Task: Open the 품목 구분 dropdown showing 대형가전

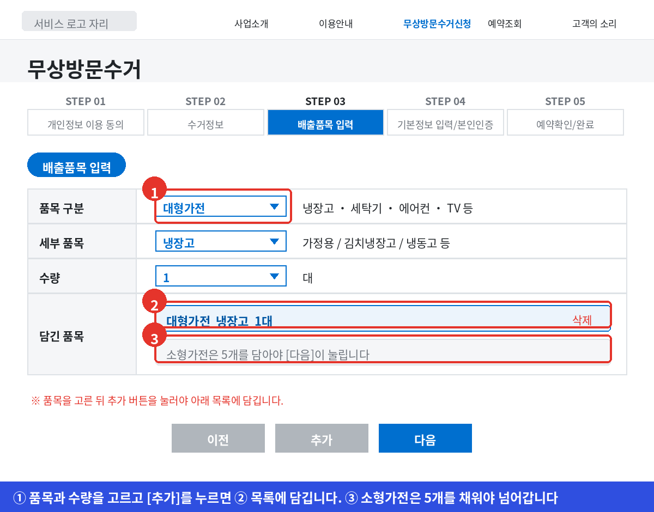Action: pyautogui.click(x=221, y=207)
